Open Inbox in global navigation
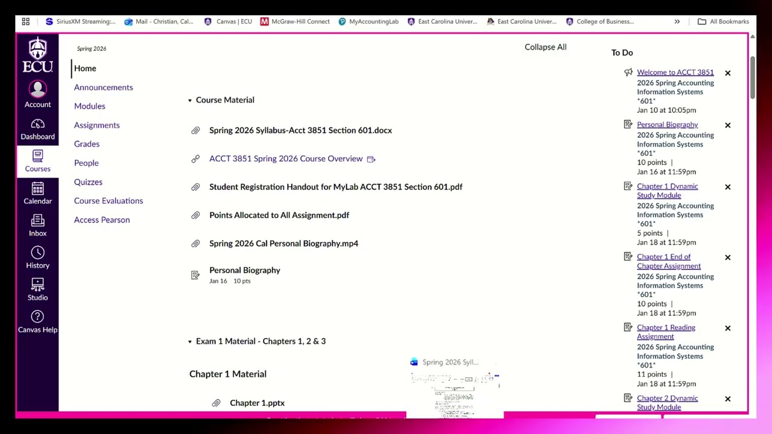 coord(37,225)
